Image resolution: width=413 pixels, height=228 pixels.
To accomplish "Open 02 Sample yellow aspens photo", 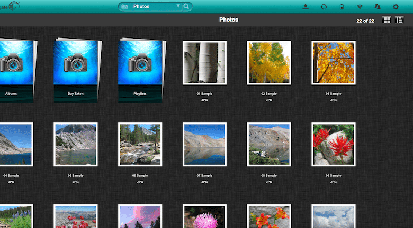I will coord(269,62).
